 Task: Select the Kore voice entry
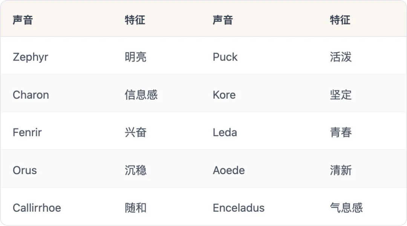(224, 95)
